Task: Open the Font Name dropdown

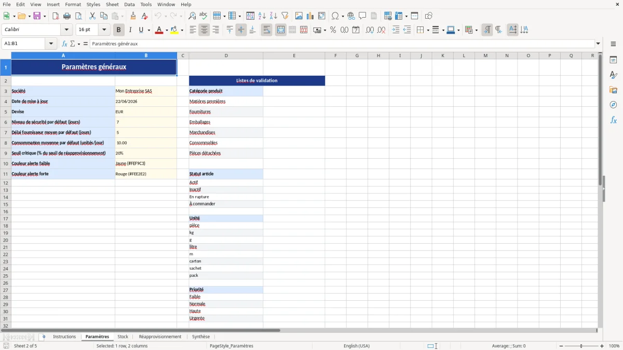Action: [x=66, y=30]
